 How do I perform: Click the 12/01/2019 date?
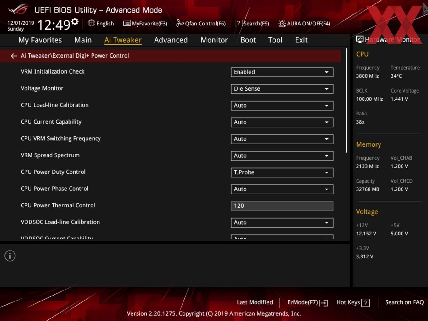(21, 23)
